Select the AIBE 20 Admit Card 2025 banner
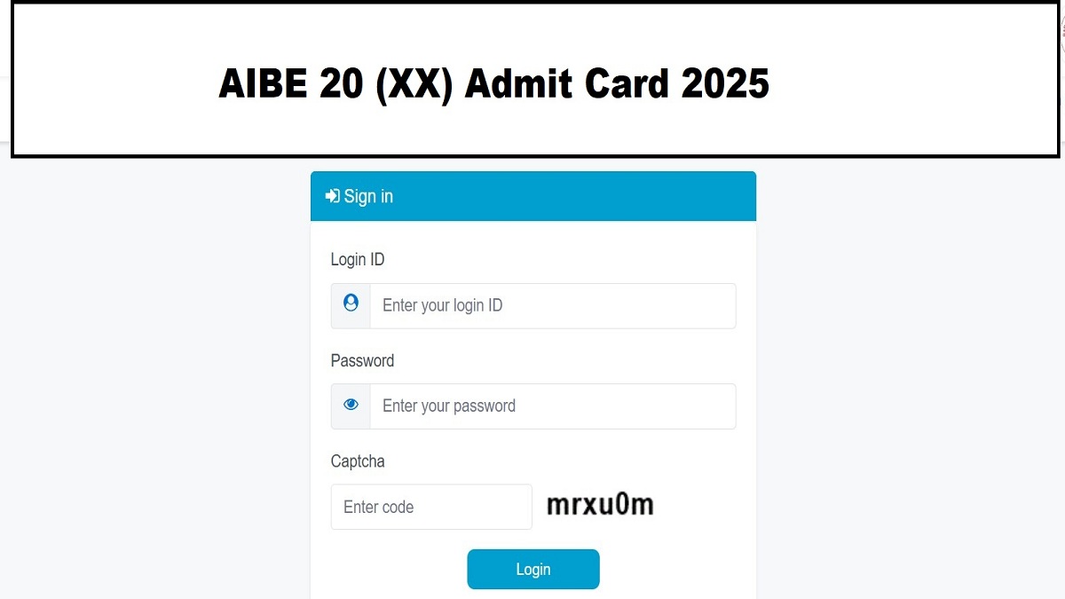1065x599 pixels. 493,83
